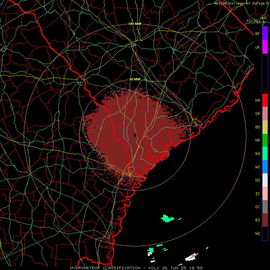Click the [CLAS] units label
Image resolution: width=270 pixels, height=270 pixels.
pyautogui.click(x=253, y=21)
